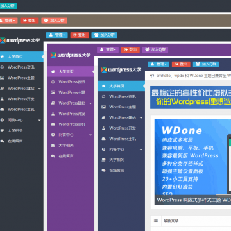Click the WordPress大学 logo in the navy theme

point(121,69)
